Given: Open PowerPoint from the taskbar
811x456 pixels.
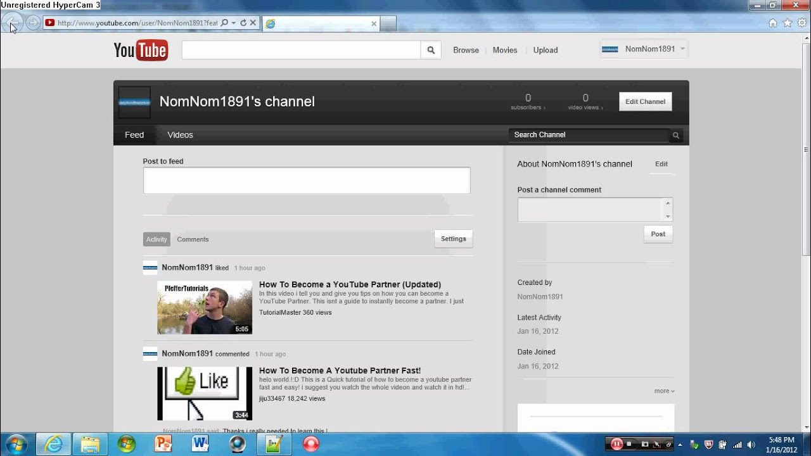Looking at the screenshot, I should pyautogui.click(x=163, y=444).
